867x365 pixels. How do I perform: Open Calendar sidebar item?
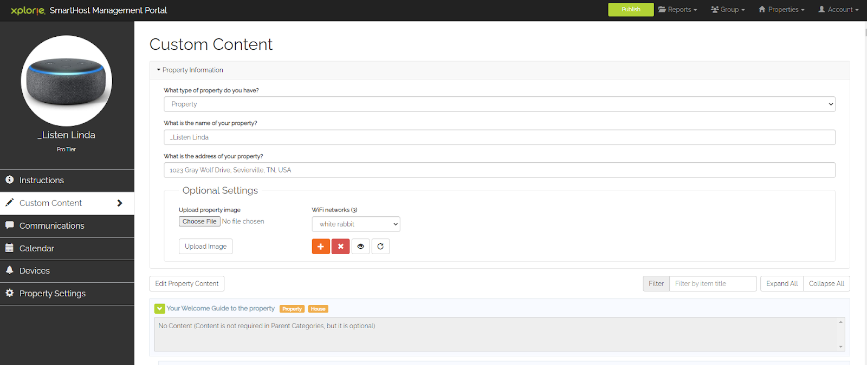point(67,248)
